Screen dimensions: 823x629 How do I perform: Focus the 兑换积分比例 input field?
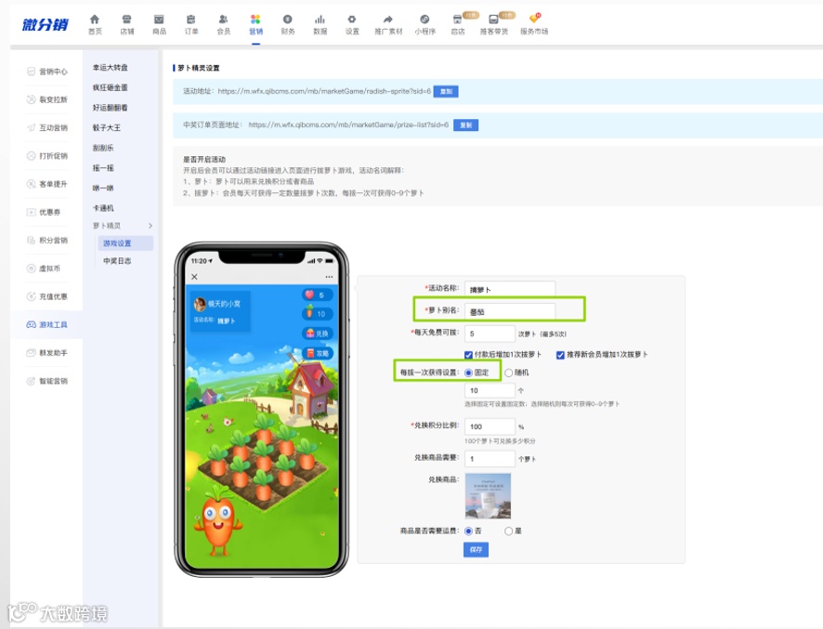tap(490, 426)
